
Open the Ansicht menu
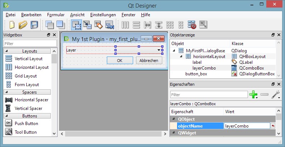[77, 15]
